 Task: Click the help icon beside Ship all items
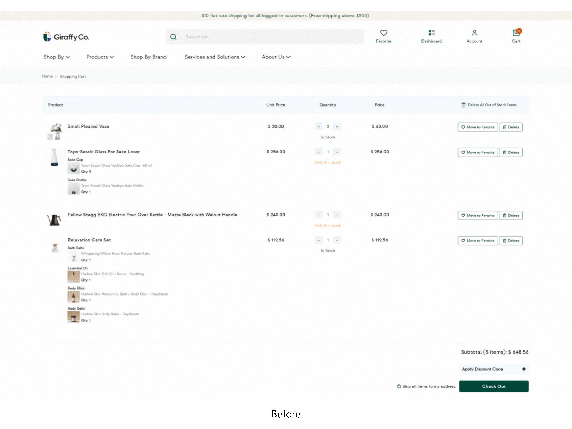pos(399,386)
